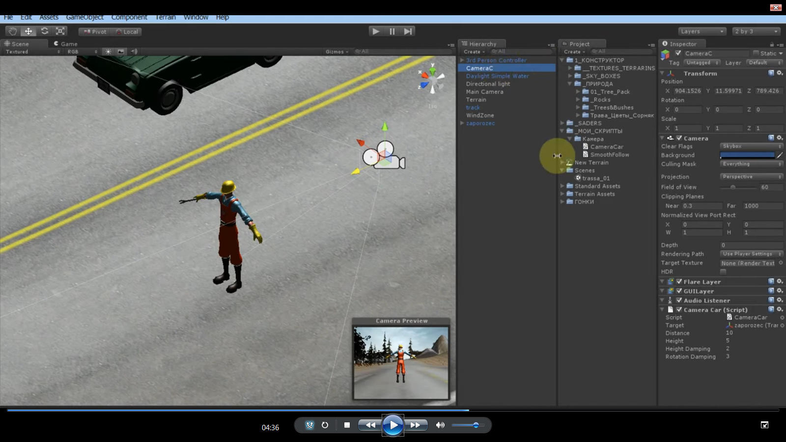Select the Scale tool
Screen dimensions: 786x442
(60, 31)
